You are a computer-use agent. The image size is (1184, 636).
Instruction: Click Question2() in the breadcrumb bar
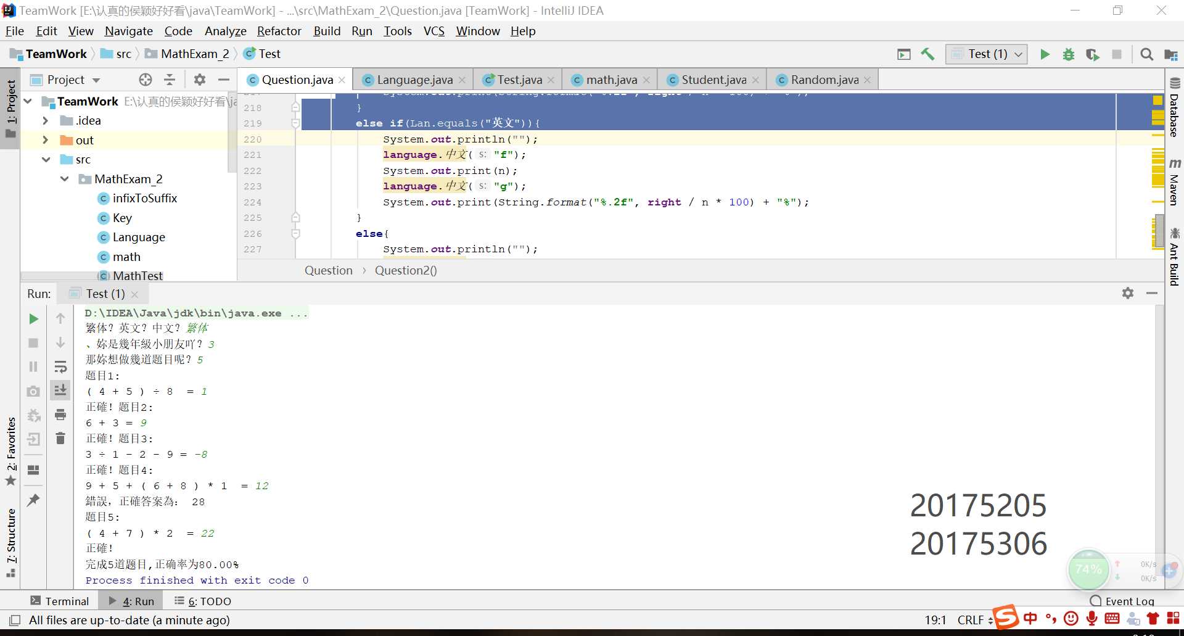pyautogui.click(x=406, y=270)
